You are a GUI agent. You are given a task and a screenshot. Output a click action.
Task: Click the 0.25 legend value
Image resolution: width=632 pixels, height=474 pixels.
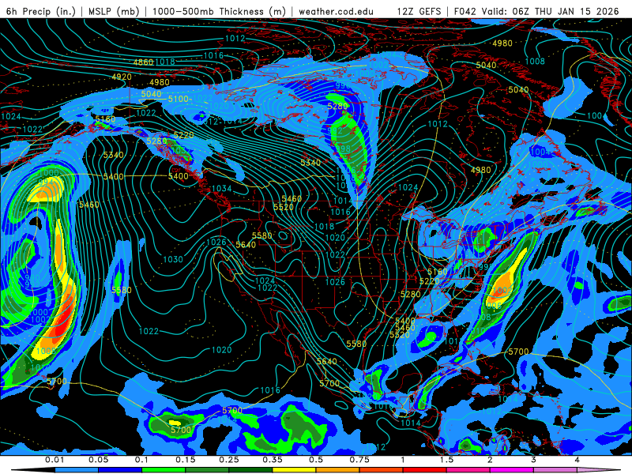point(228,460)
